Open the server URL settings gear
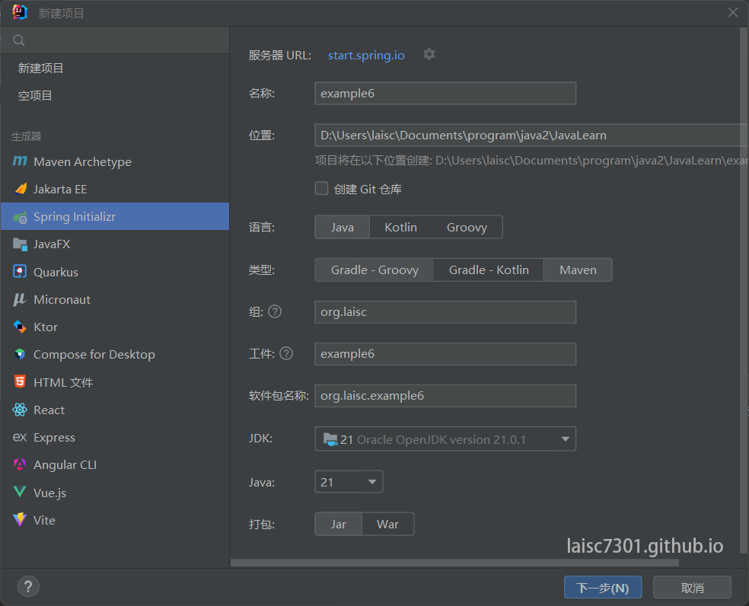The height and width of the screenshot is (606, 749). pos(429,54)
